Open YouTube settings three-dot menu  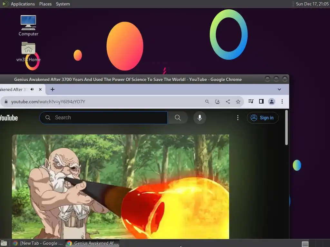238,118
